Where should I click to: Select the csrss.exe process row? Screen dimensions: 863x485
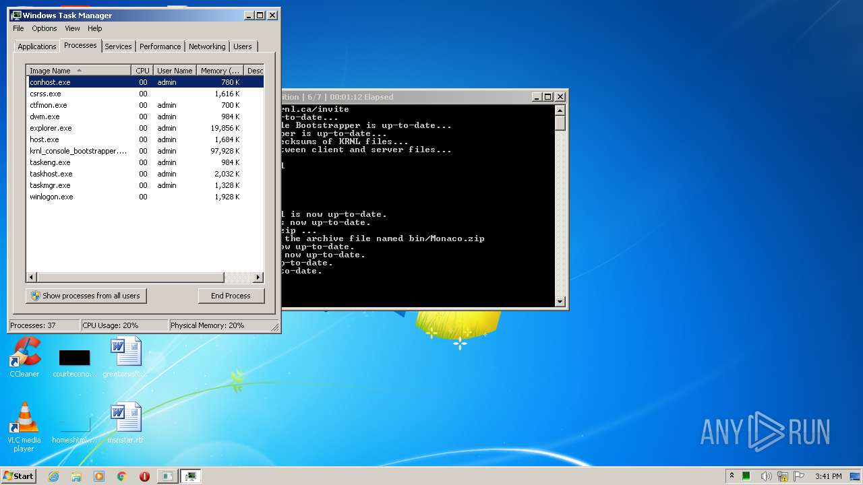(145, 94)
